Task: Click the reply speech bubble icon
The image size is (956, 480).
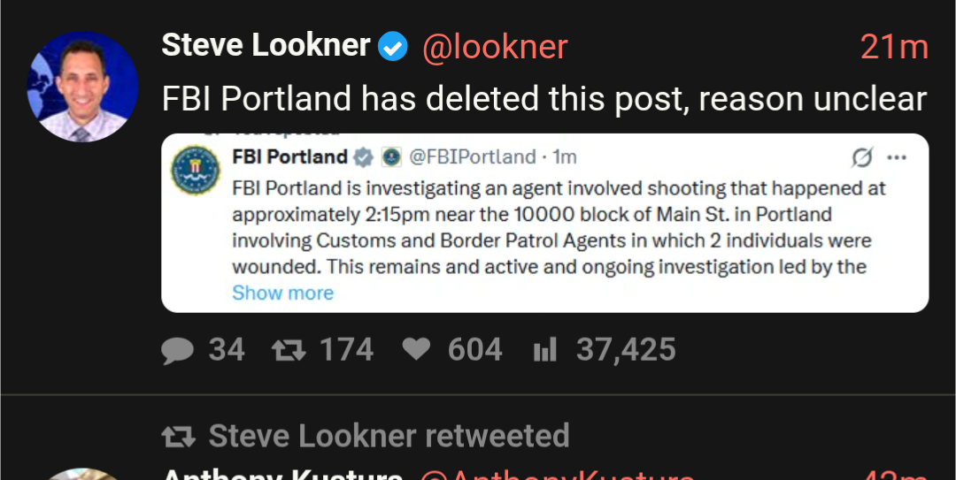Action: tap(178, 351)
